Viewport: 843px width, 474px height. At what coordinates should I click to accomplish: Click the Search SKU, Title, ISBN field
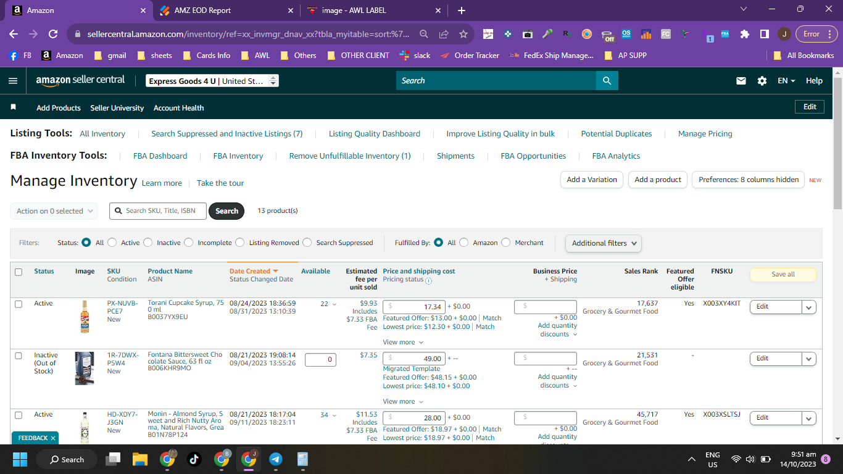(159, 211)
